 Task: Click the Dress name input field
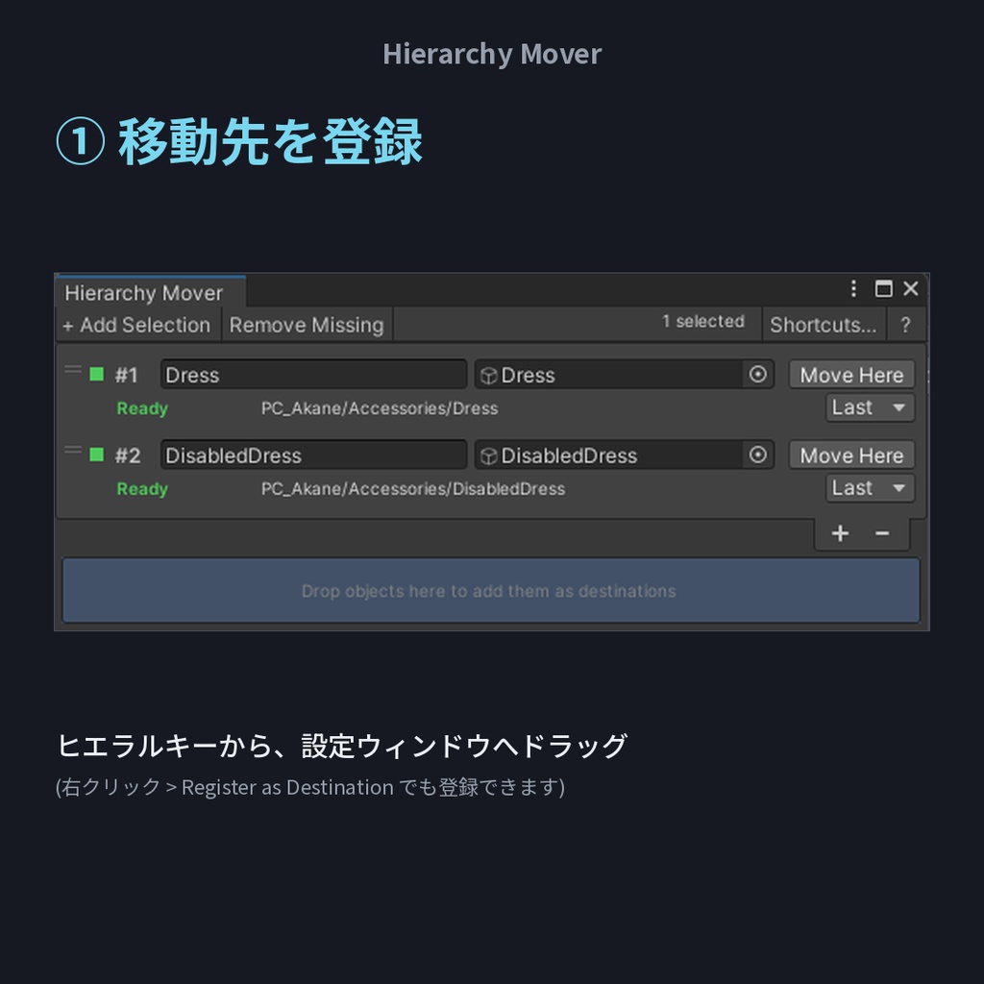314,375
